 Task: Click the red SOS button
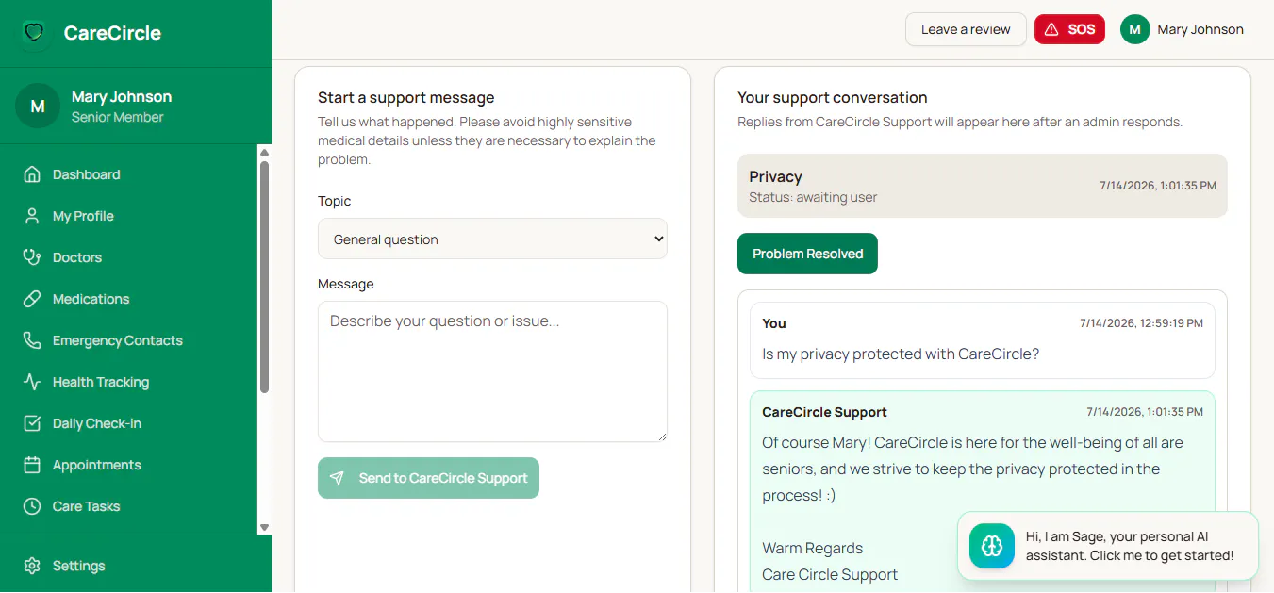(x=1069, y=29)
